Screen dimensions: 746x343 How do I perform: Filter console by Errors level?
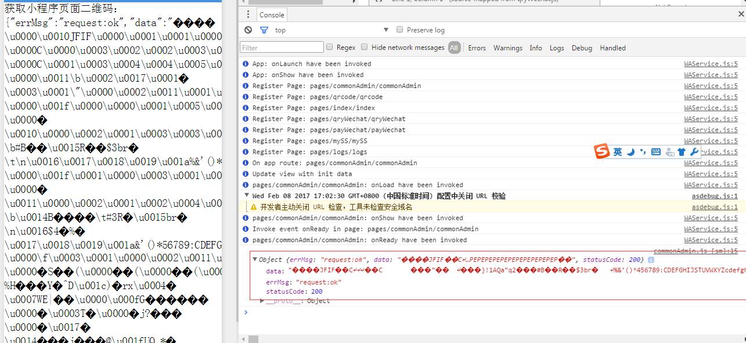[x=477, y=48]
